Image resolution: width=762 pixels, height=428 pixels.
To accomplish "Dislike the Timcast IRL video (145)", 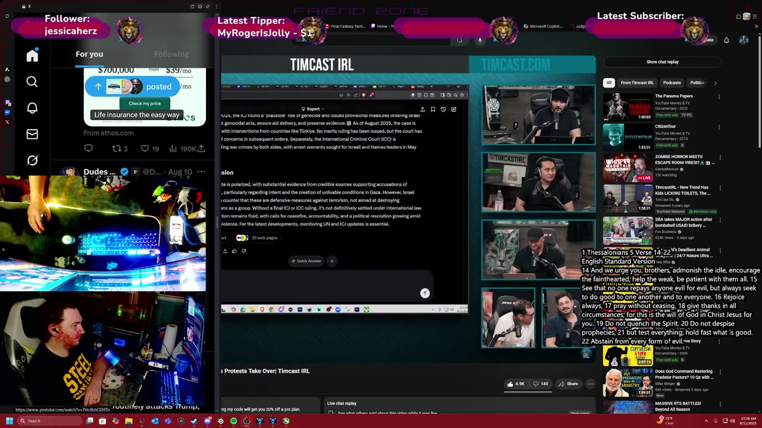I will tap(541, 384).
